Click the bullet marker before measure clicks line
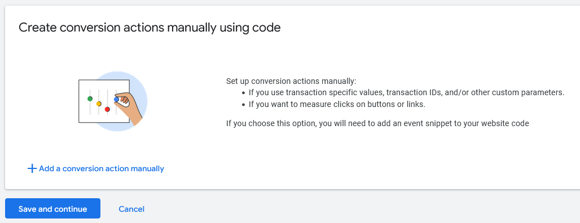 pyautogui.click(x=243, y=105)
